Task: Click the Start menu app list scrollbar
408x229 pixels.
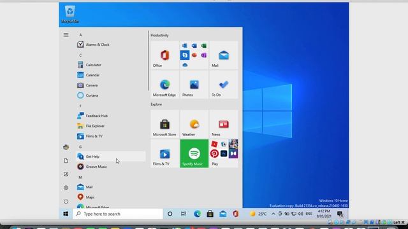Action: tap(149, 60)
